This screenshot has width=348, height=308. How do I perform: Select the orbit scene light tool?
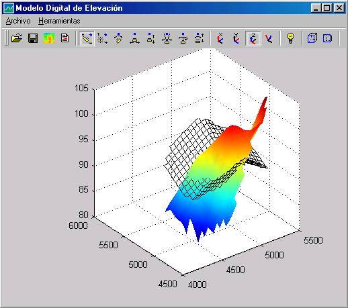click(103, 38)
